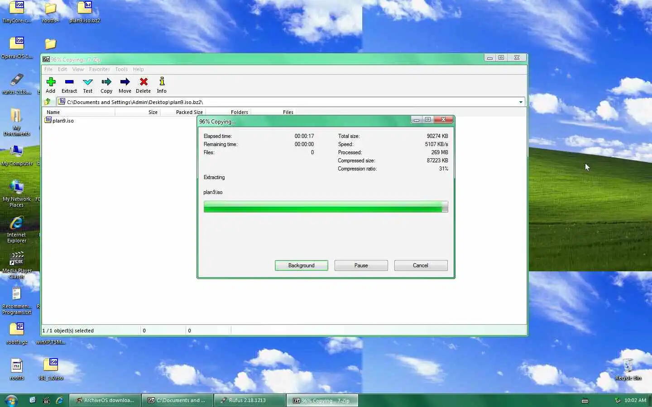Switch to Rufus 2.18.1213 taskbar button
The height and width of the screenshot is (407, 652).
249,400
